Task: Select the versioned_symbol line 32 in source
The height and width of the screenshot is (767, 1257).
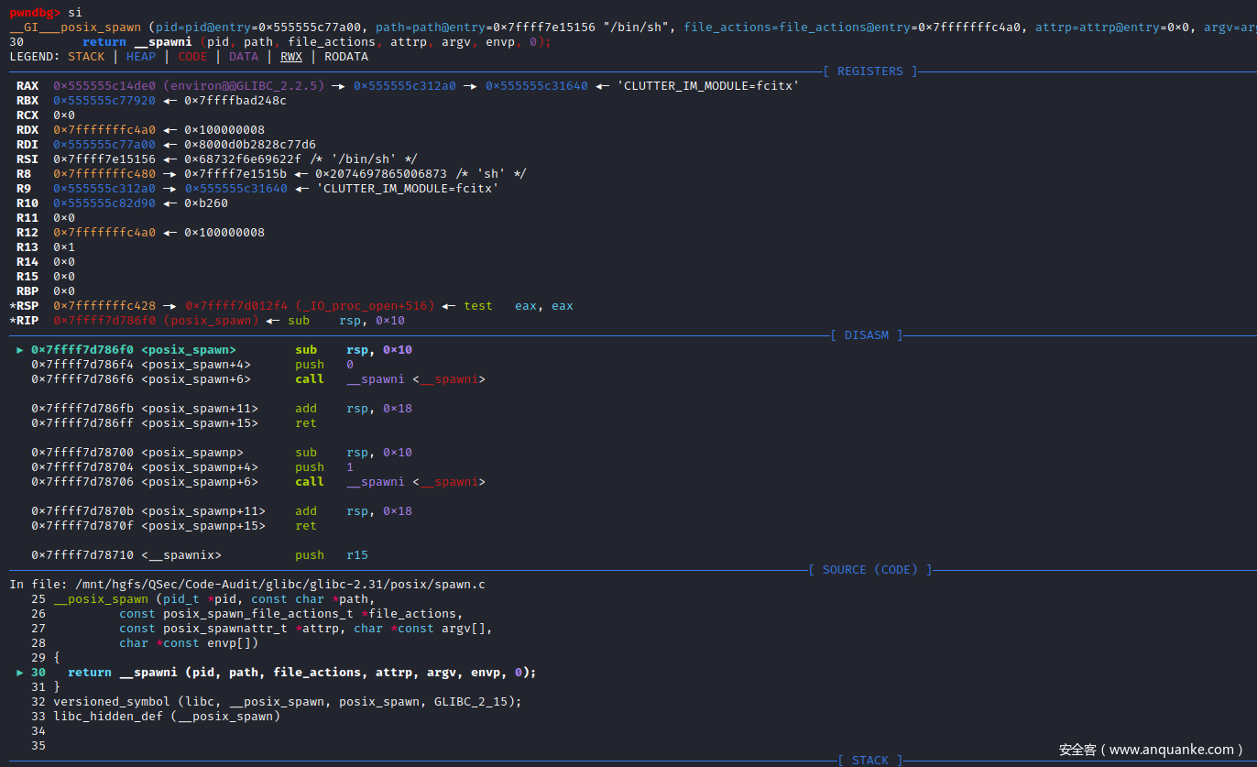Action: point(287,702)
